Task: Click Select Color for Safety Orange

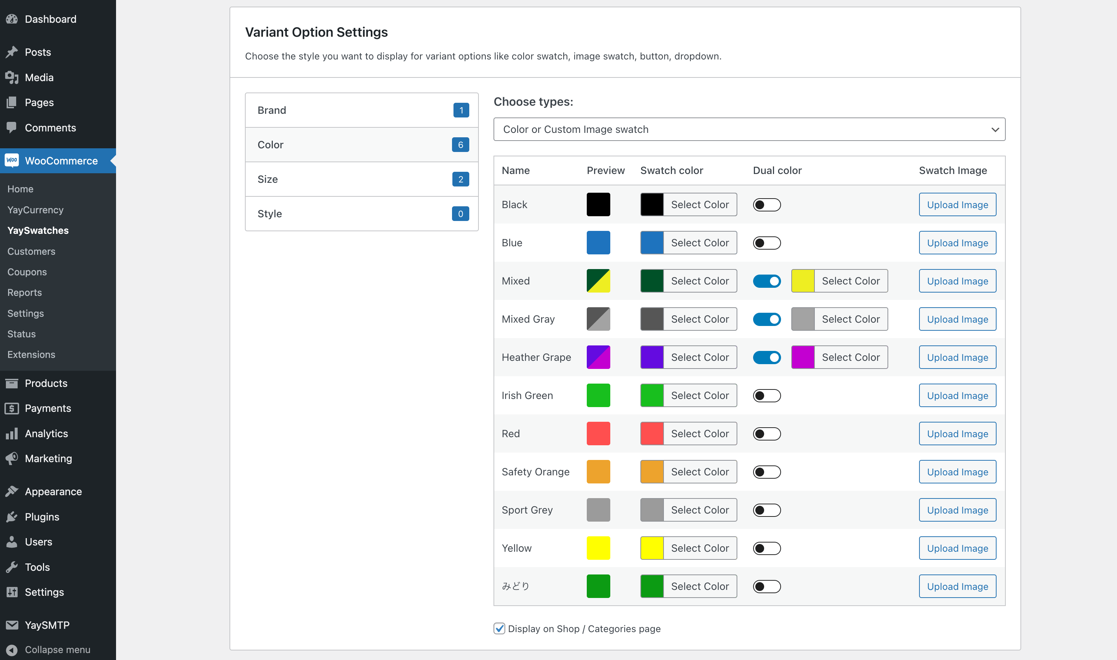Action: click(700, 472)
